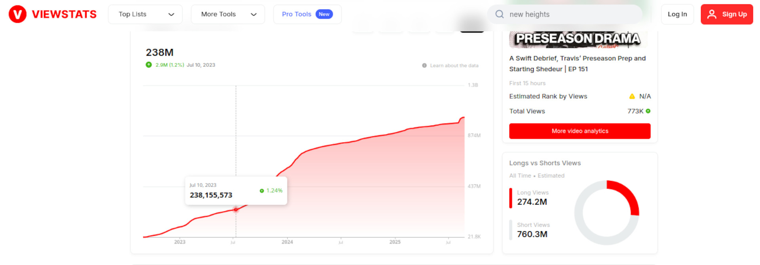Click the 238,155,573 tooltip value
The width and height of the screenshot is (760, 265).
coord(211,195)
